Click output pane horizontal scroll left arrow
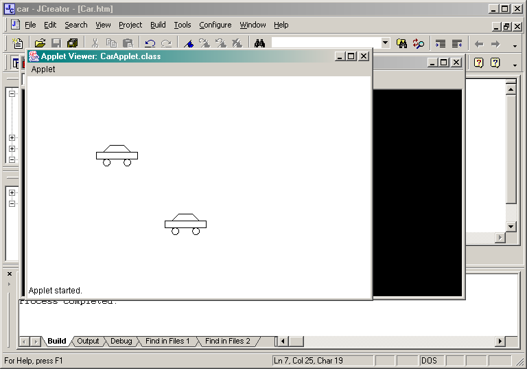The image size is (527, 369). coord(283,342)
